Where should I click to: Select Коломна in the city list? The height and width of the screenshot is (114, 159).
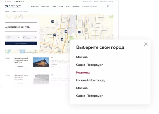pyautogui.click(x=83, y=72)
